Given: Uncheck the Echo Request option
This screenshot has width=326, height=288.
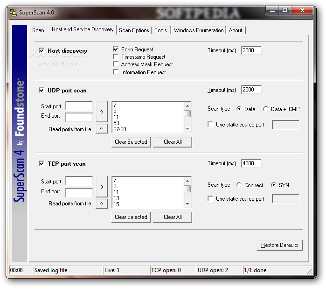Looking at the screenshot, I should pos(116,49).
